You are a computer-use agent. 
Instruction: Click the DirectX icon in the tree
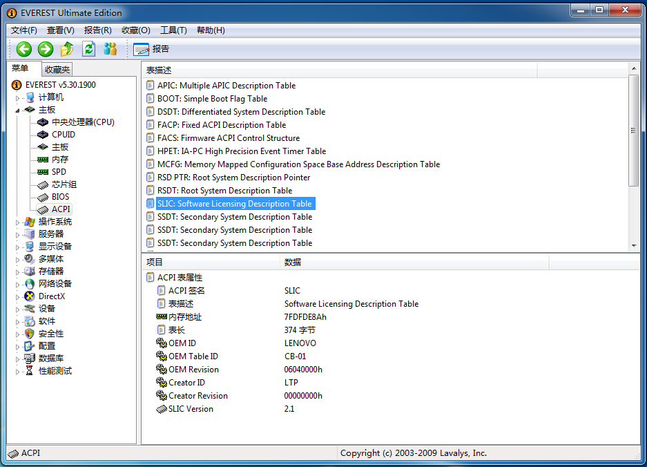point(29,296)
